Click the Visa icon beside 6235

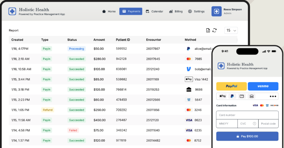[x=189, y=130]
